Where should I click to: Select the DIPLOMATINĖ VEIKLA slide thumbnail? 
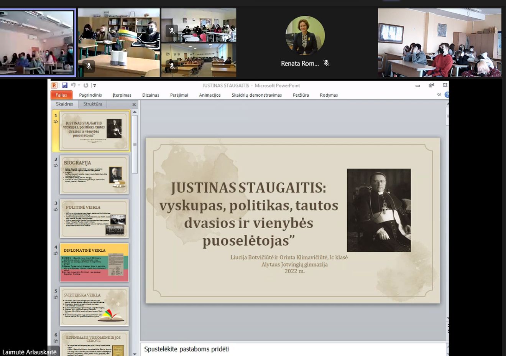coord(94,262)
